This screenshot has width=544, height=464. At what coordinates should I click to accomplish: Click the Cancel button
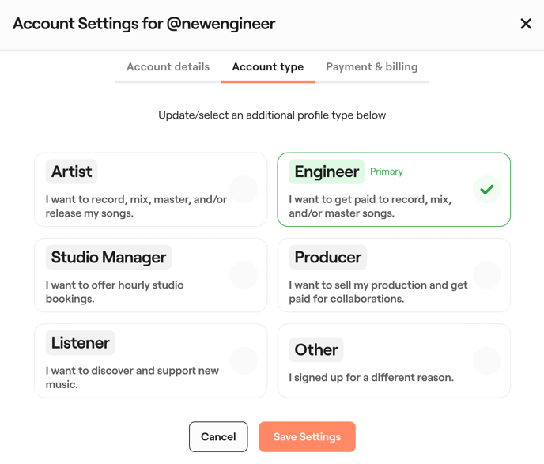click(218, 437)
